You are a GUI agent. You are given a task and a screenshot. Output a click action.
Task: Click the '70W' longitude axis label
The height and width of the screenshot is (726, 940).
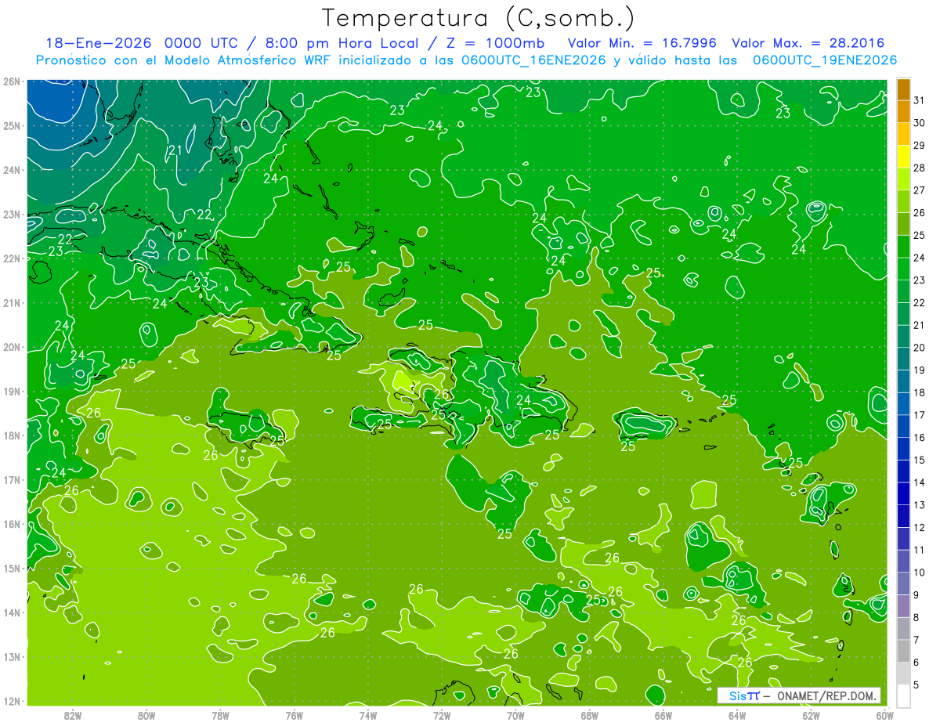[515, 715]
